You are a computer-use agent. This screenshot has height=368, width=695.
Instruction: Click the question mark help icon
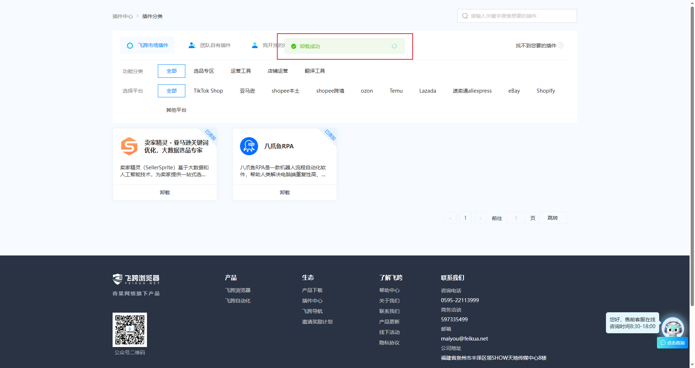pos(561,45)
